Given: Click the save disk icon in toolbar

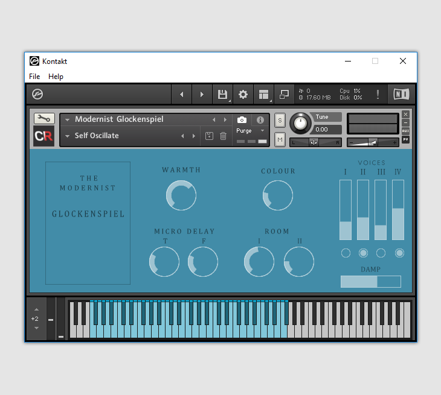Looking at the screenshot, I should click(222, 94).
